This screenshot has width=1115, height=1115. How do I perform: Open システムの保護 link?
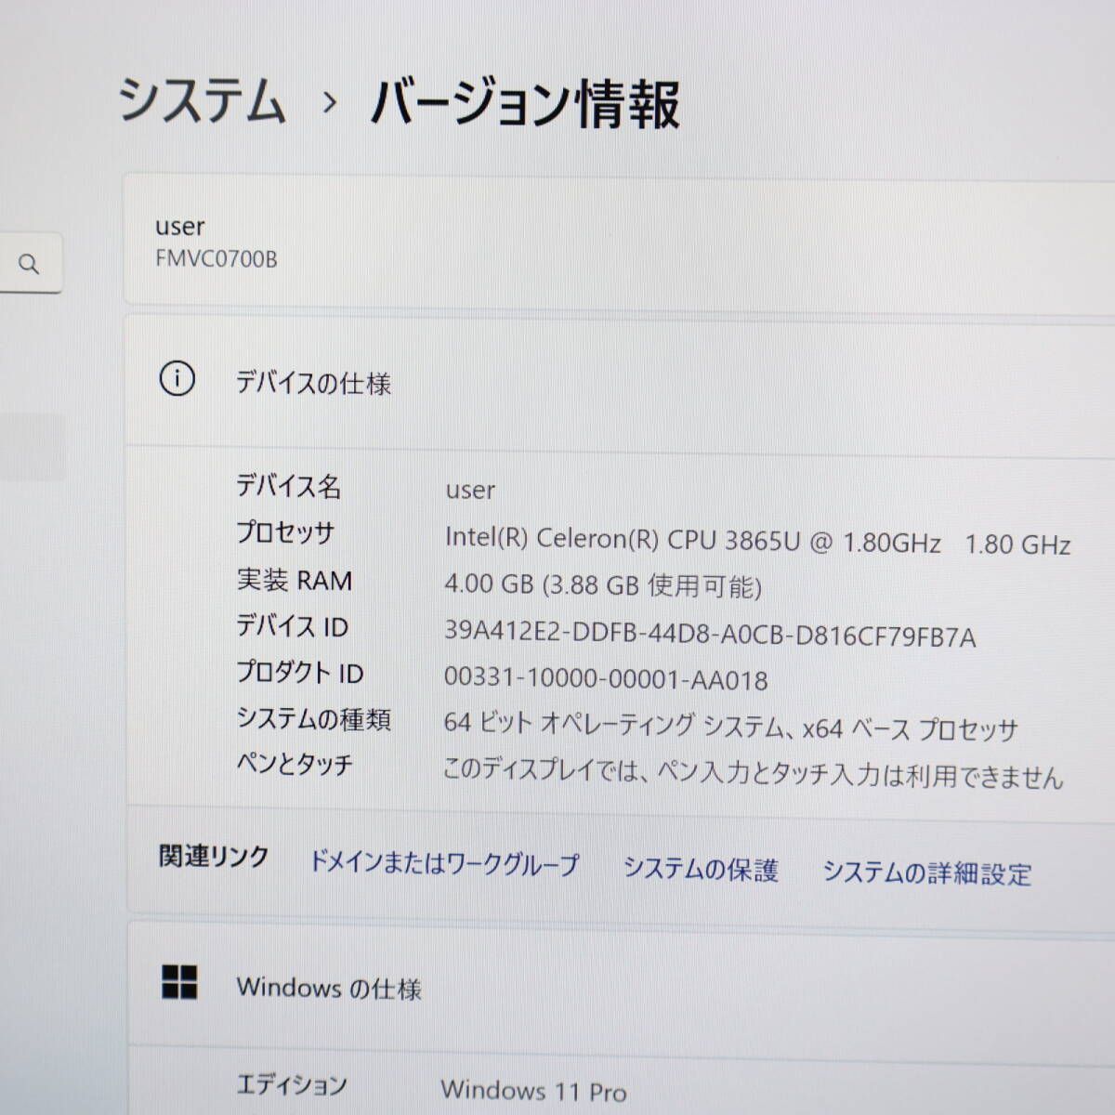(701, 869)
